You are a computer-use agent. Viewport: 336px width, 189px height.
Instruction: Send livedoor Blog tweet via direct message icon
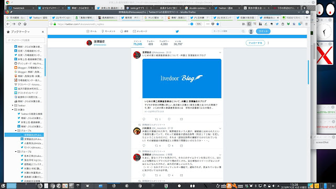click(181, 119)
